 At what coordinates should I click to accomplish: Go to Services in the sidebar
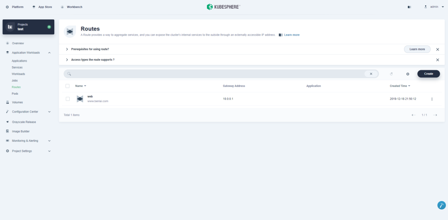17,67
